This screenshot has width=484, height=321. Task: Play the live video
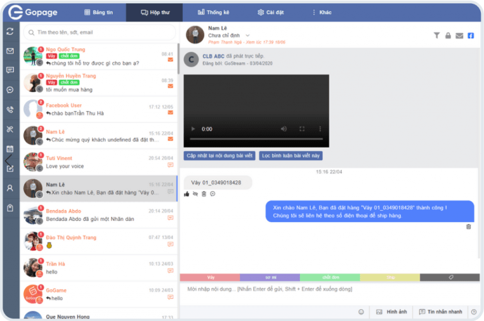point(193,129)
